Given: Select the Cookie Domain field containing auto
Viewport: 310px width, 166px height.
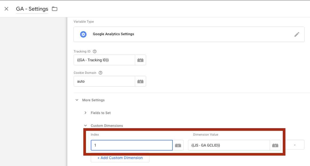Looking at the screenshot, I should point(104,81).
